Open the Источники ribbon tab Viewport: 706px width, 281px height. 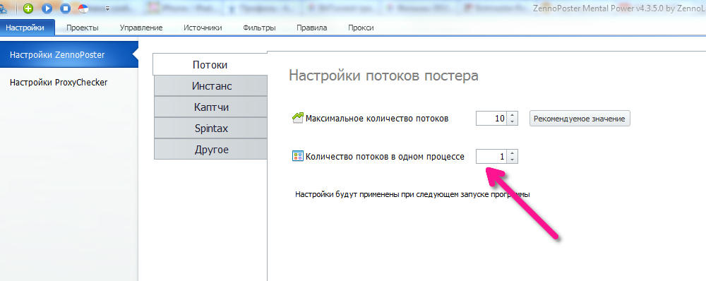click(x=203, y=28)
